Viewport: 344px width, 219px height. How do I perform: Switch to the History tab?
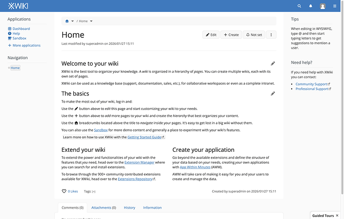[x=130, y=208]
